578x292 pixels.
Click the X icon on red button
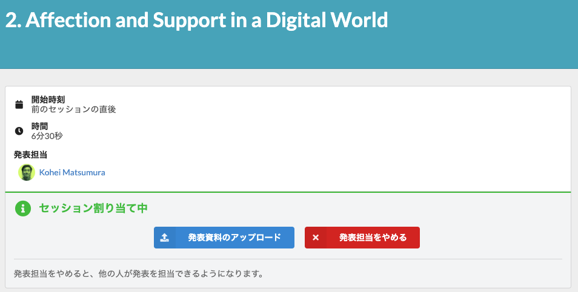click(316, 238)
